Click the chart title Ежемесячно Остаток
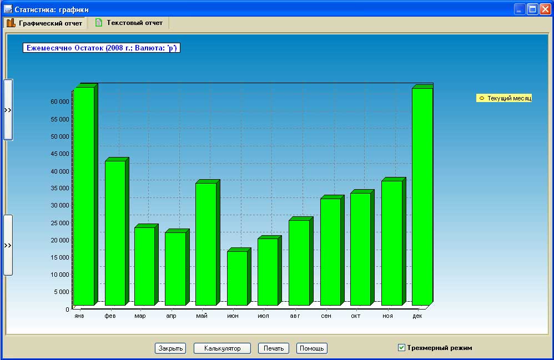Image resolution: width=554 pixels, height=360 pixels. tap(102, 48)
